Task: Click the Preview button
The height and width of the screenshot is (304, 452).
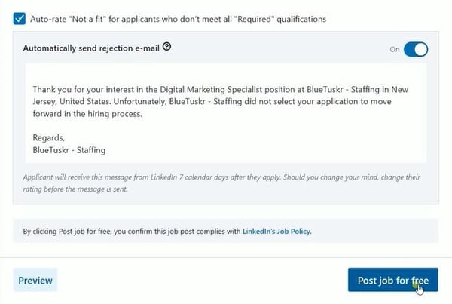Action: click(35, 280)
